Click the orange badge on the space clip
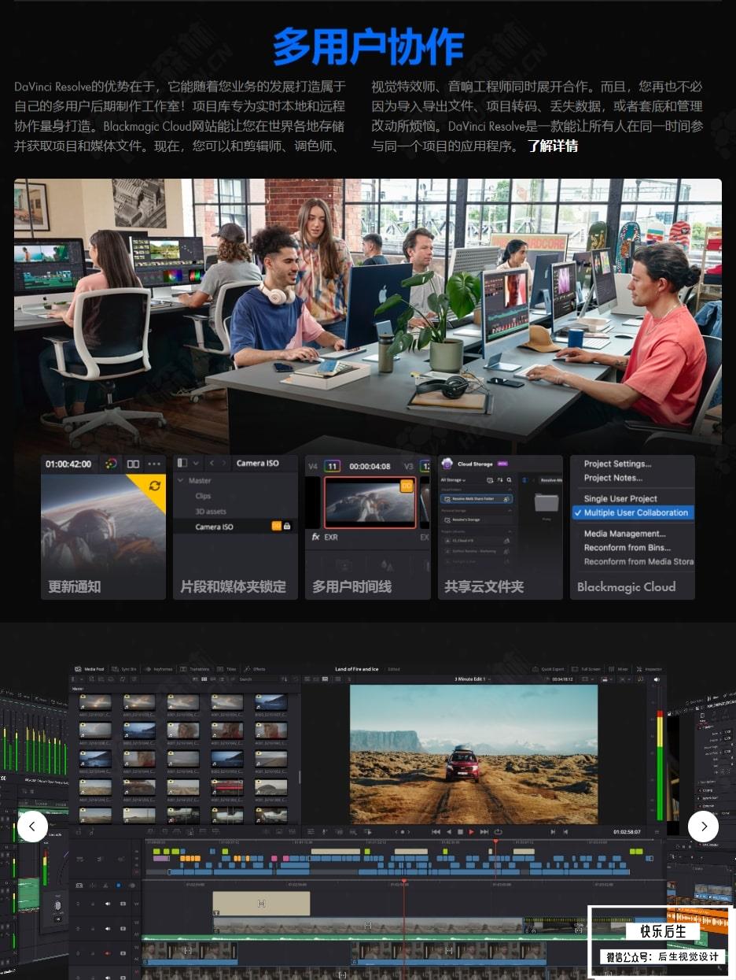Screen dimensions: 736x980 pos(407,486)
